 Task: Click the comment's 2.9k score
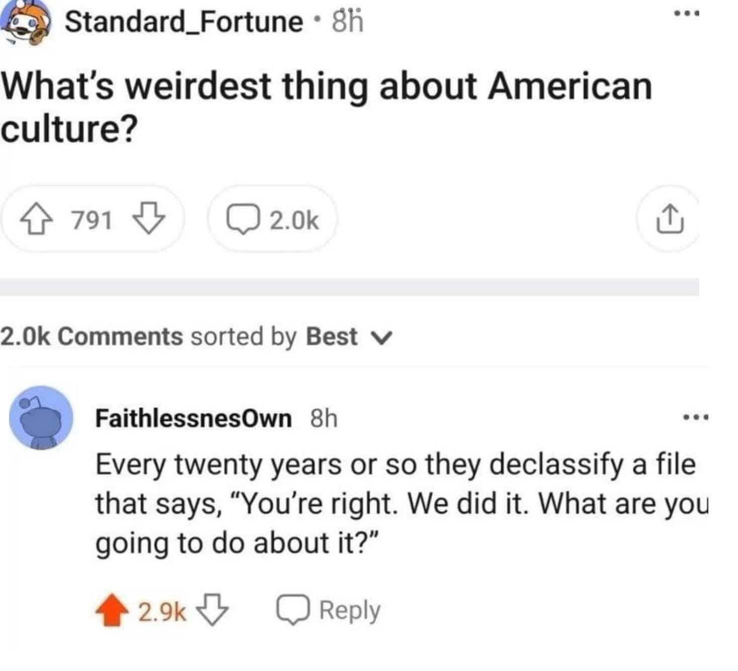tap(161, 611)
